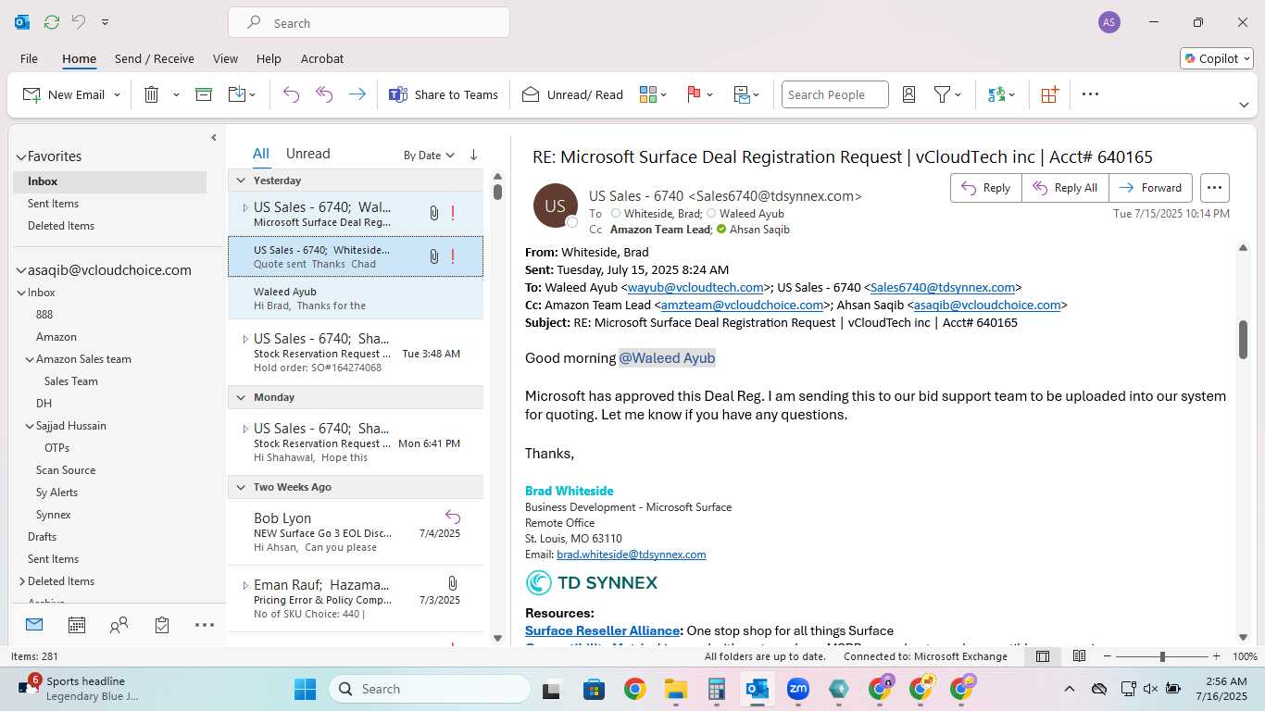
Task: Open the Categorize color squares icon
Action: point(647,94)
